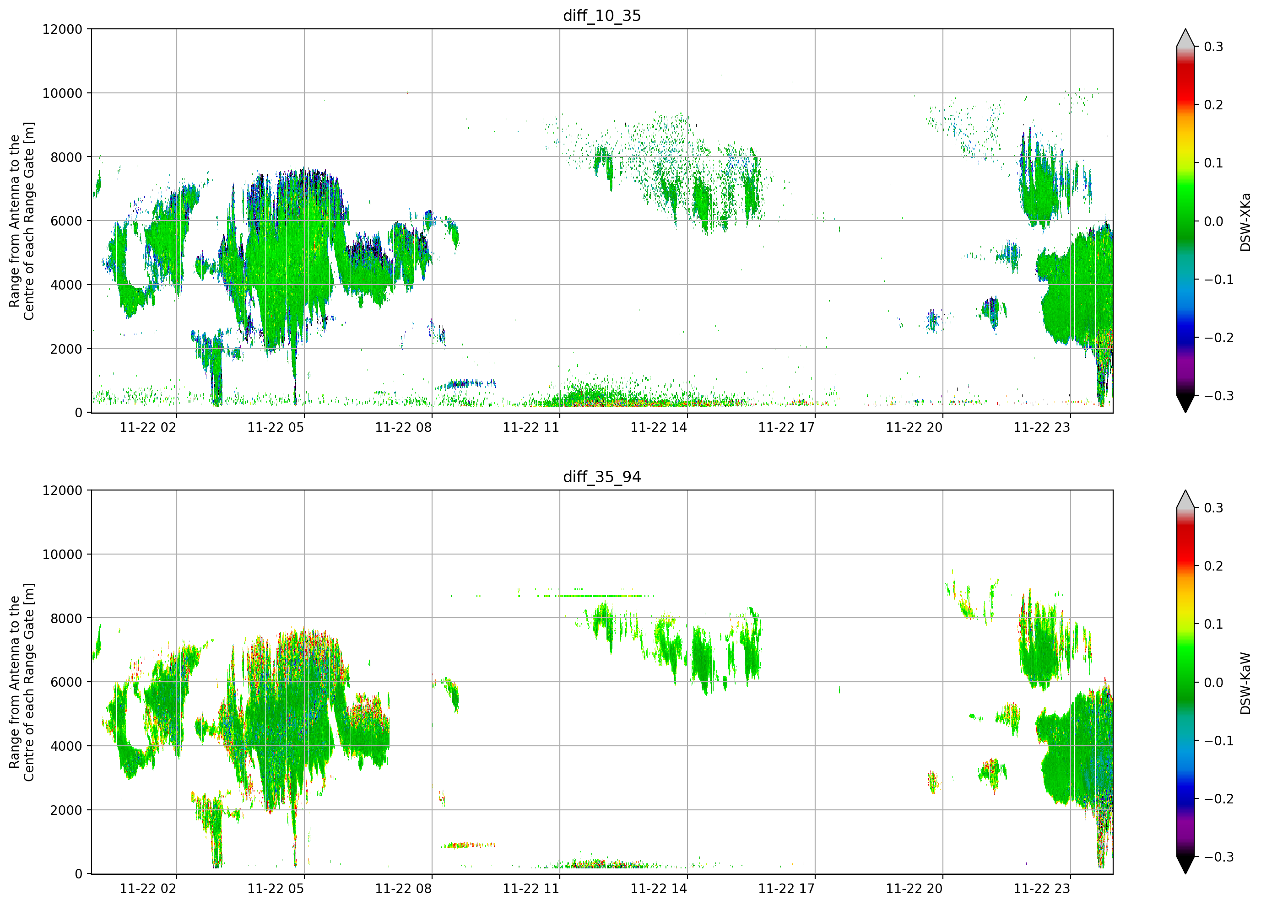Screen dimensions: 1261x905
Task: Click the 0.3 tick on the DSW-KaW colorbar
Action: (x=1214, y=508)
